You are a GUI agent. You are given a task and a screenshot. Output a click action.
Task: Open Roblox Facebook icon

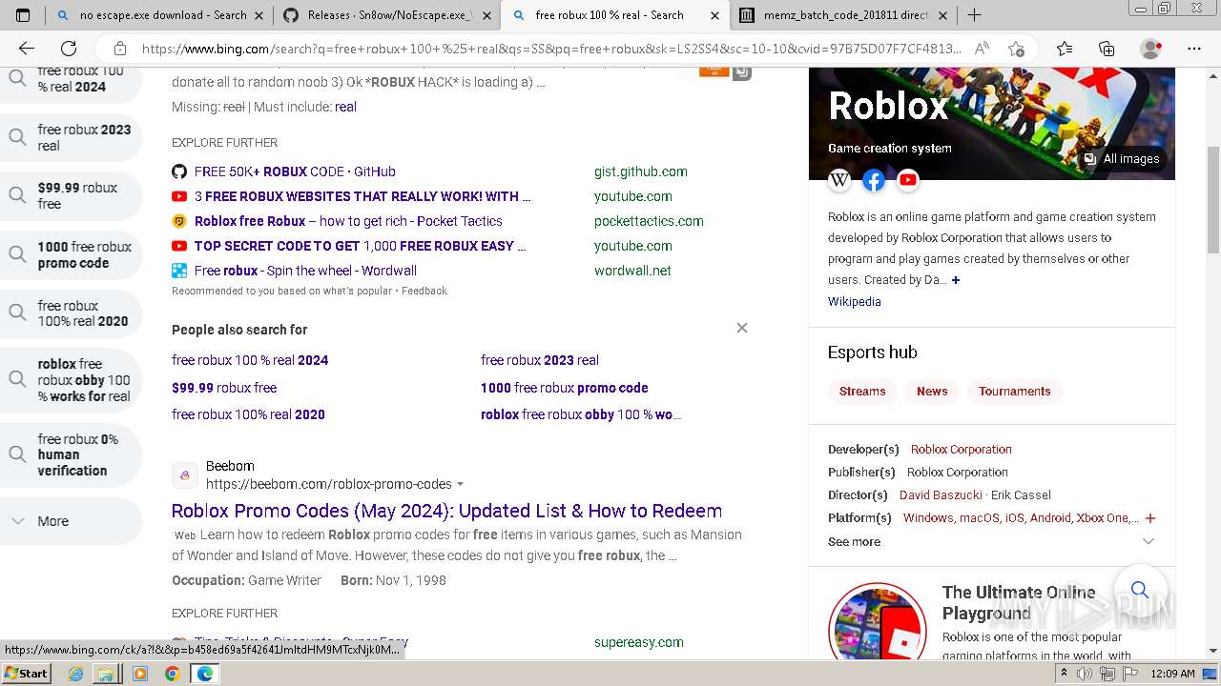click(x=874, y=179)
